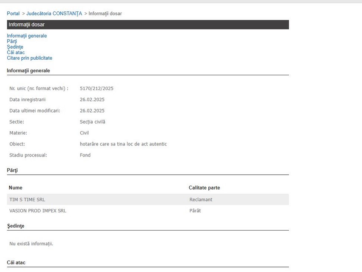
Task: Open the Judecătoria CONSTANȚA breadcrumb link
Action: 54,14
